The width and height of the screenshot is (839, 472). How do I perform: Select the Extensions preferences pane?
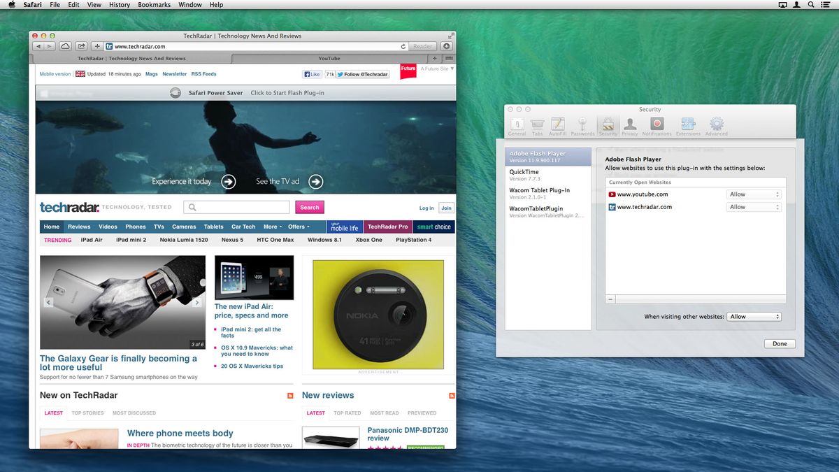click(689, 124)
